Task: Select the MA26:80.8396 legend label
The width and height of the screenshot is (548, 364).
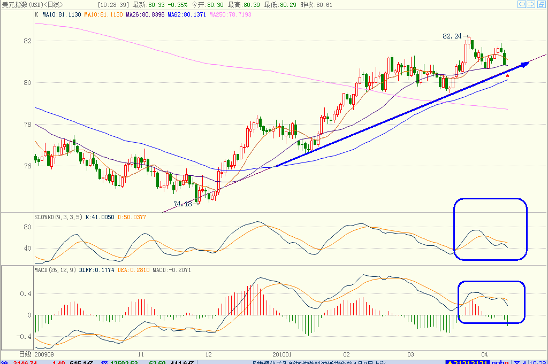Action: pyautogui.click(x=145, y=14)
